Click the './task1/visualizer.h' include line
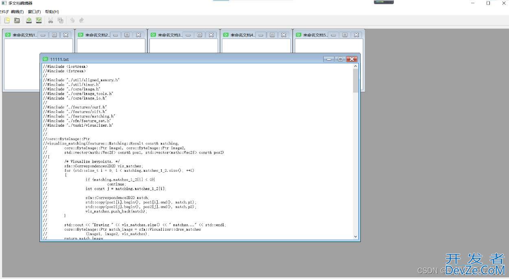Viewport: 509px width, 279px height. [78, 125]
